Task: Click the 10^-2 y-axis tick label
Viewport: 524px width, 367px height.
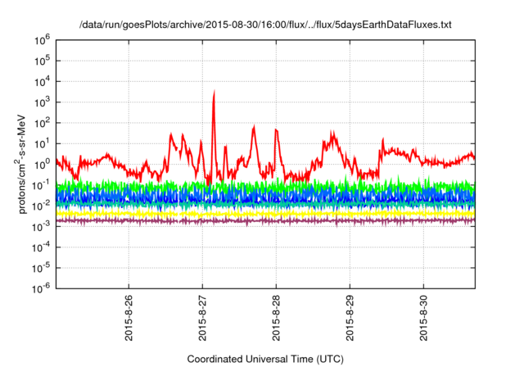Action: (41, 206)
